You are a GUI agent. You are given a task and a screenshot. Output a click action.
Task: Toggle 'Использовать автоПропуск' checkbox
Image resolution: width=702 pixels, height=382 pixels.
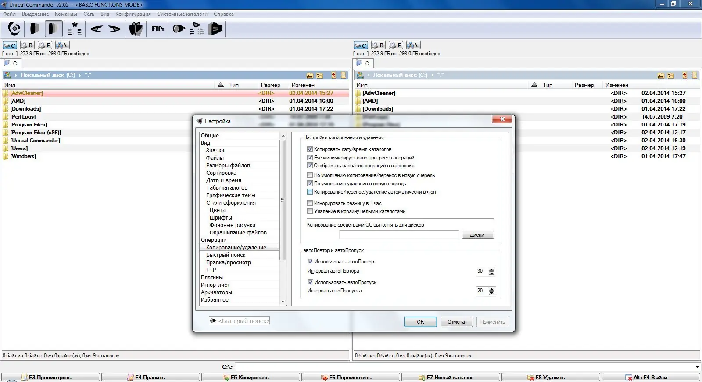[310, 282]
